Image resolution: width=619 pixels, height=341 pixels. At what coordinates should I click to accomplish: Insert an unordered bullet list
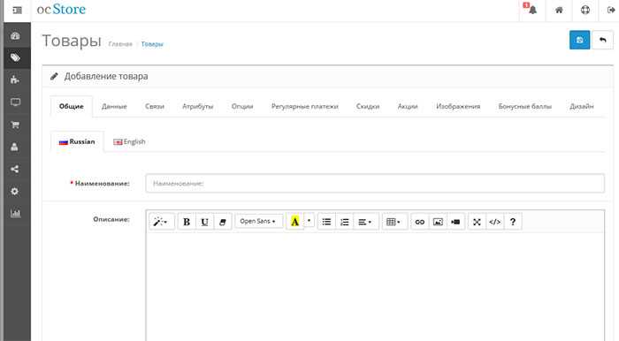point(326,222)
